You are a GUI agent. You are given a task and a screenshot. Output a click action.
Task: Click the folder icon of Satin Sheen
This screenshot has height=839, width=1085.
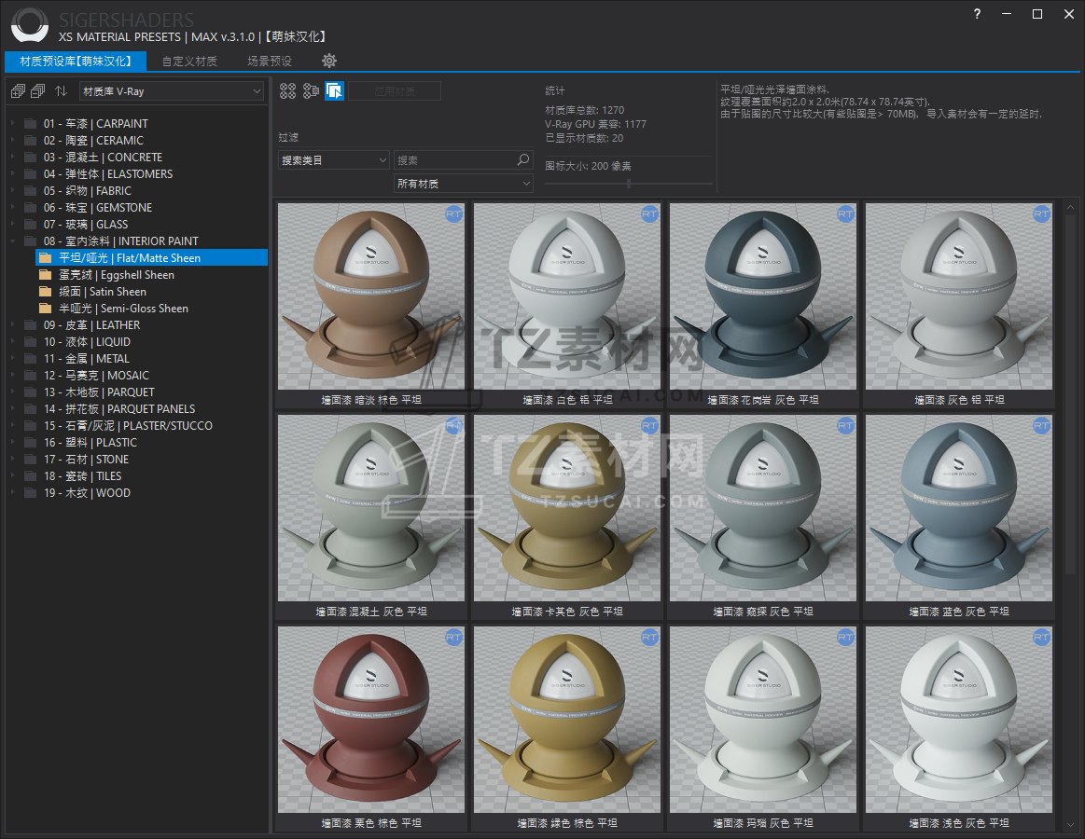pyautogui.click(x=46, y=291)
